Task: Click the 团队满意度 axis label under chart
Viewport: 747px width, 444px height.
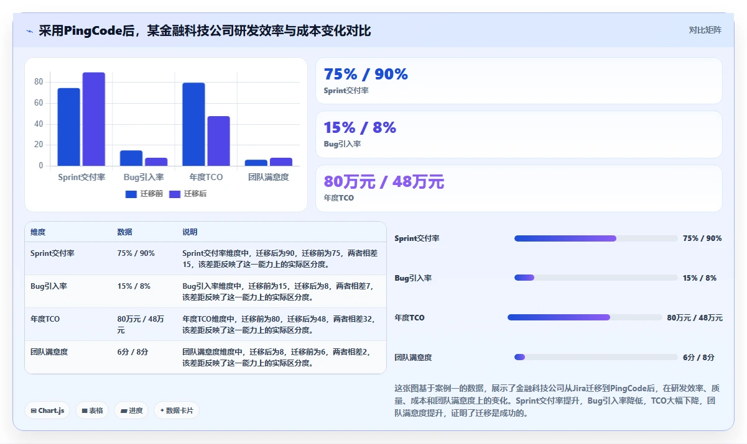Action: click(269, 177)
